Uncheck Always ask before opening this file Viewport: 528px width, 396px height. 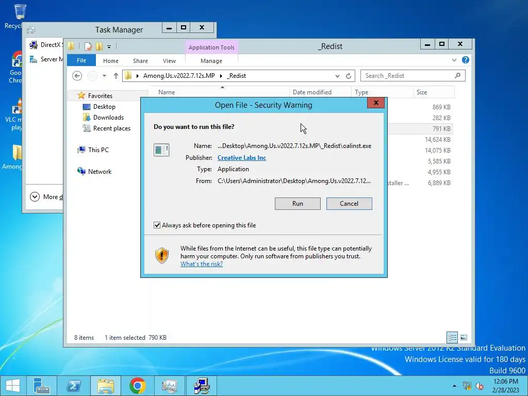click(x=157, y=225)
